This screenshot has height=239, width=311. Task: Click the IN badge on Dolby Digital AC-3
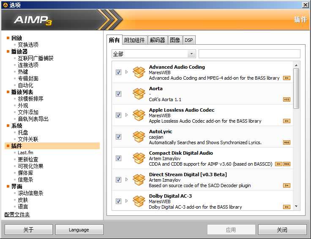click(x=286, y=207)
